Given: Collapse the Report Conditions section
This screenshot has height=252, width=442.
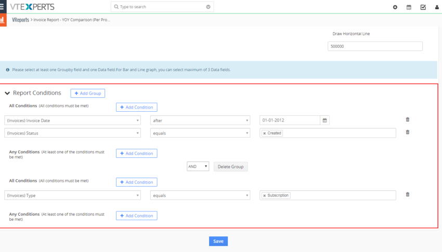Looking at the screenshot, I should click(x=7, y=93).
